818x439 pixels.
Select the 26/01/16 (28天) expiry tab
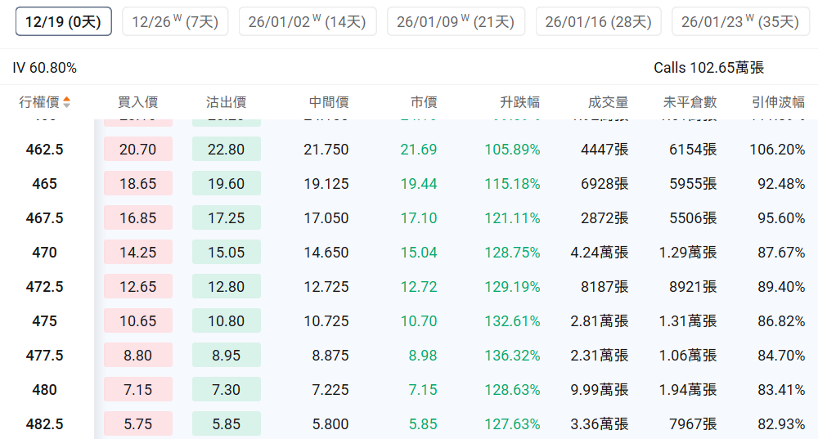click(598, 22)
